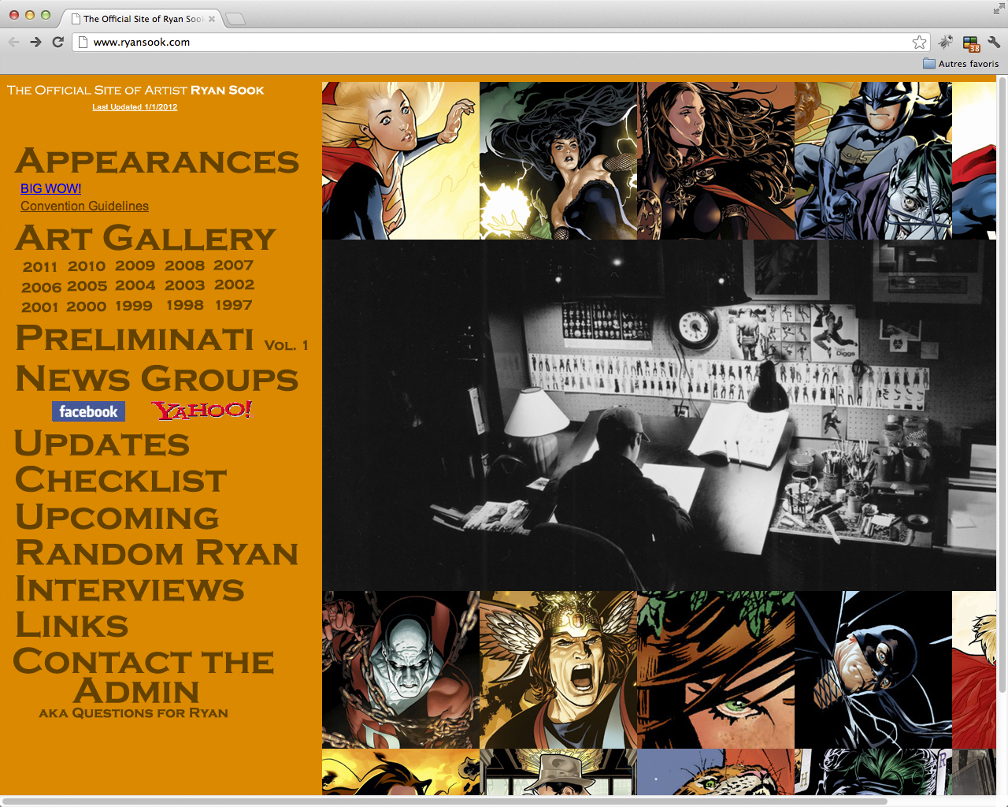Open the 2002 gallery year
Screen dimensions: 1008x807
point(234,284)
